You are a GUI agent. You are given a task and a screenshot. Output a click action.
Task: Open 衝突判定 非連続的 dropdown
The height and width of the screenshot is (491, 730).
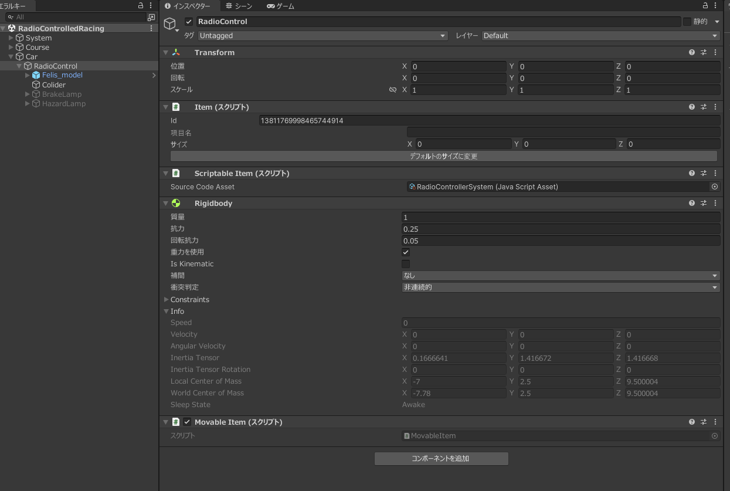[561, 287]
